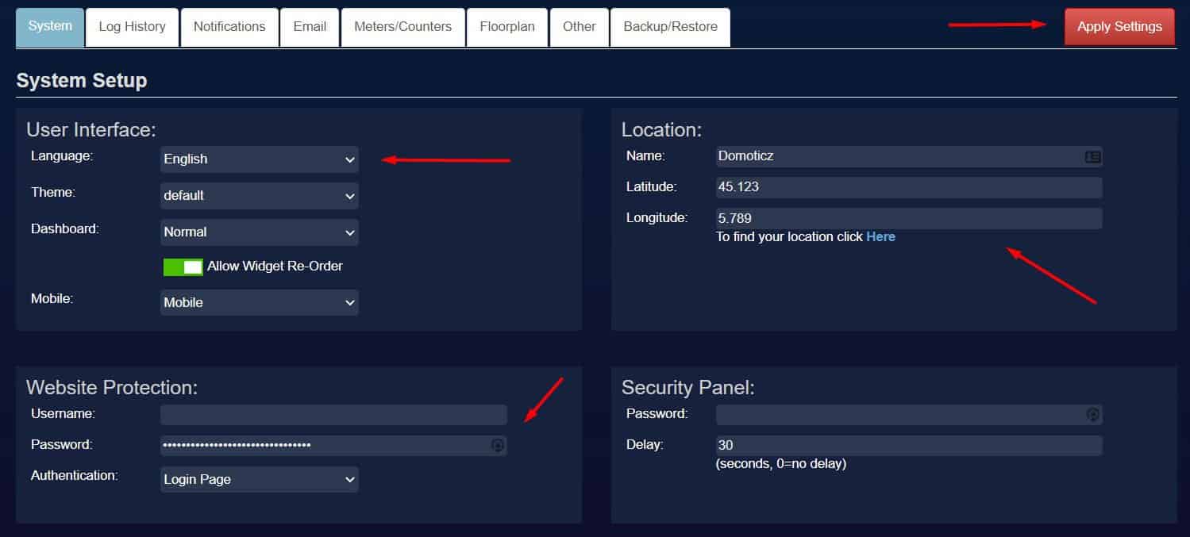Open the Mobile display dropdown
The image size is (1190, 537).
tap(259, 302)
